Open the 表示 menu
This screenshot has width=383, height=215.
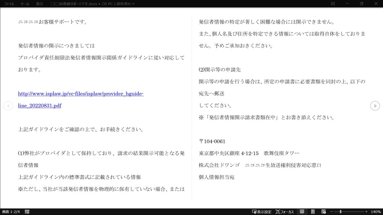(39, 4)
